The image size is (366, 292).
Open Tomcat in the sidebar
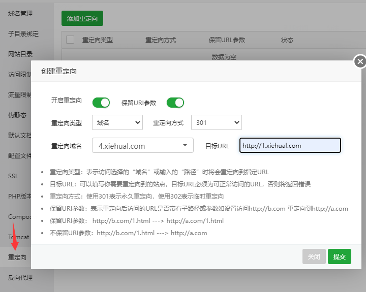click(x=19, y=237)
